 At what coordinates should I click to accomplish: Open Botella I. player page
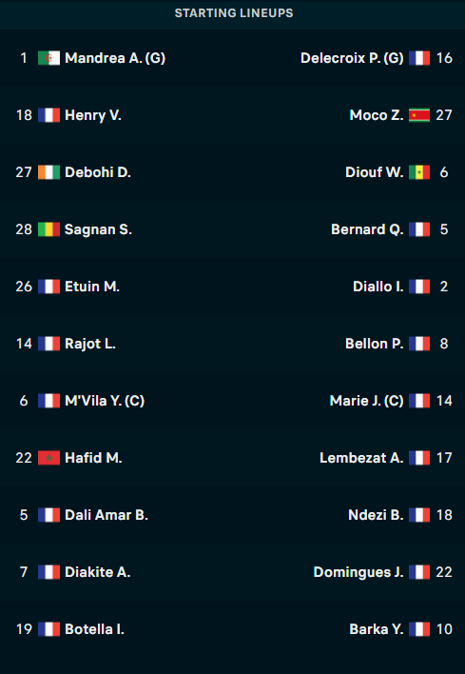94,629
